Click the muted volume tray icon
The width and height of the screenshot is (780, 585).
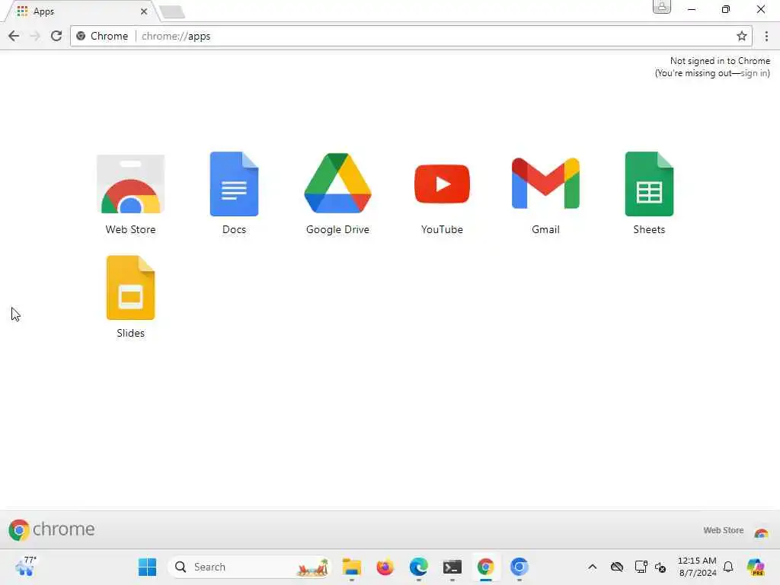click(x=660, y=567)
